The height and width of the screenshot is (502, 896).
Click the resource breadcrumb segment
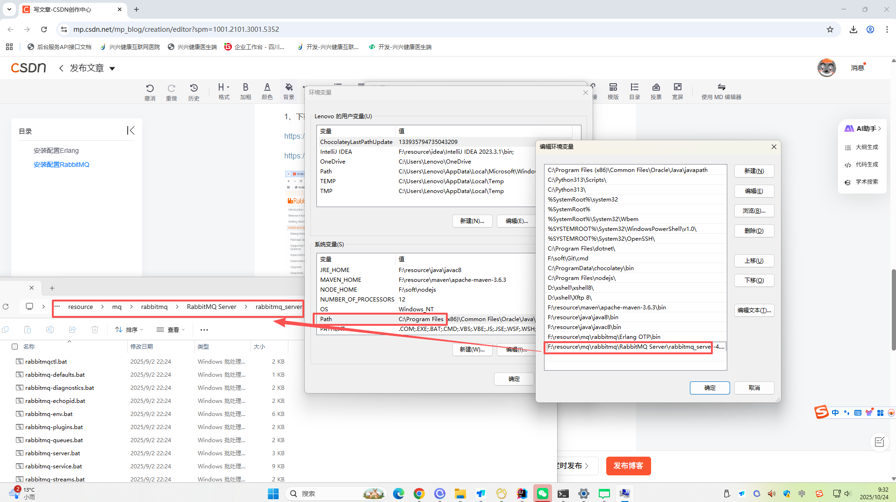[x=80, y=307]
